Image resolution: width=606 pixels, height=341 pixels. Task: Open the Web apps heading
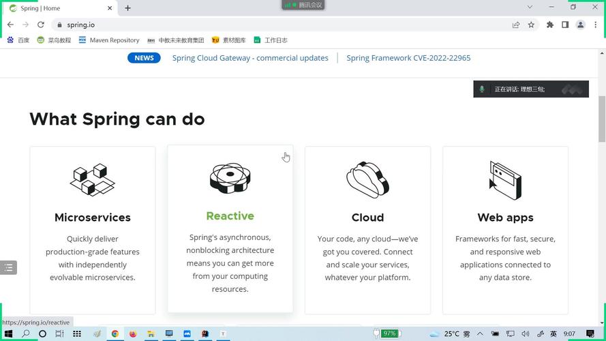click(x=505, y=218)
